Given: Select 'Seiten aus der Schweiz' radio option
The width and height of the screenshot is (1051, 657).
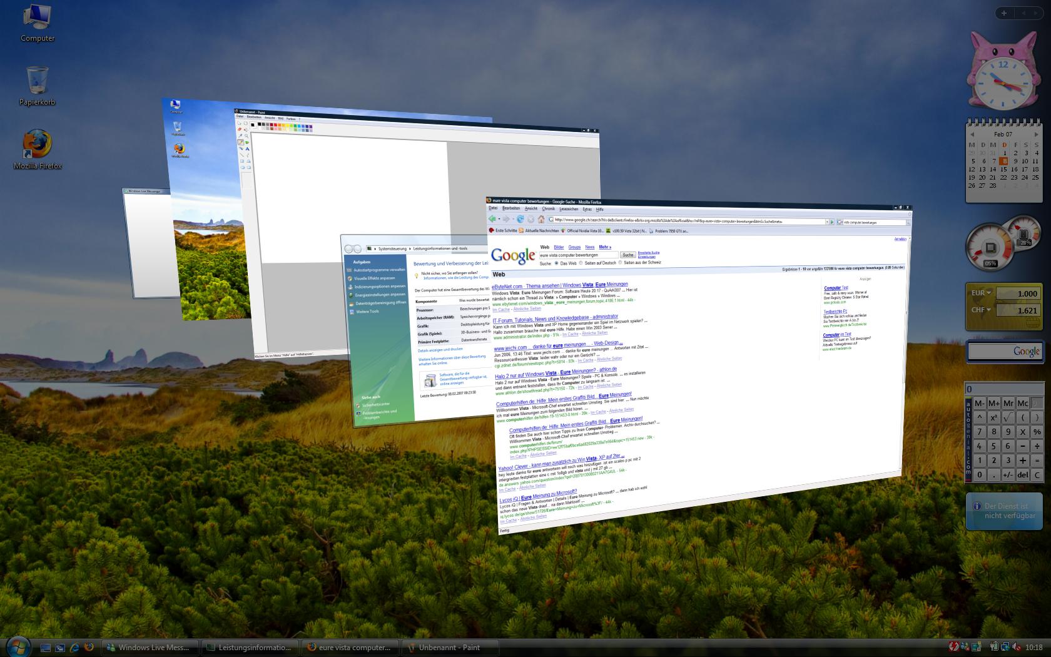Looking at the screenshot, I should pyautogui.click(x=621, y=263).
